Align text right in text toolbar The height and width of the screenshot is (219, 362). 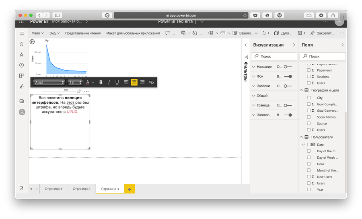(142, 82)
